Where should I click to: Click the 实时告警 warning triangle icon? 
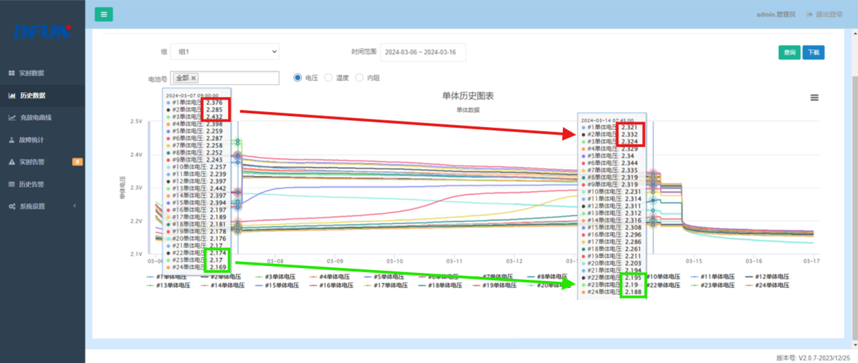coord(12,162)
